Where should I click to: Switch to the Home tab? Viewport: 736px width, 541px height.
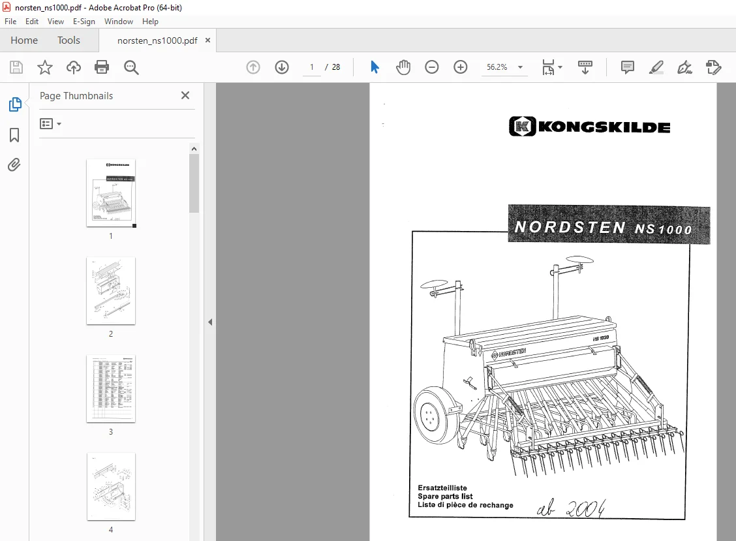coord(24,40)
